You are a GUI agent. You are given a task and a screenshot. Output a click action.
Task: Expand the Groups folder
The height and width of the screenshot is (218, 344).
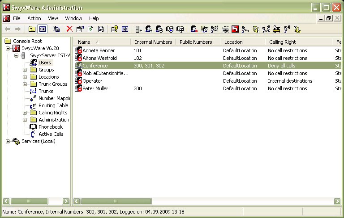pos(25,70)
